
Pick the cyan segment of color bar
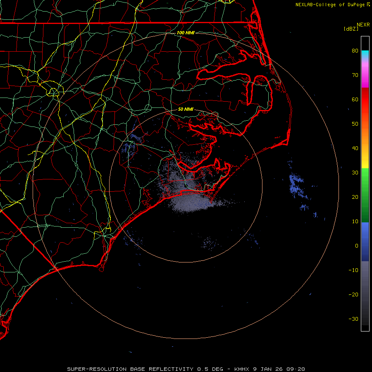(365, 54)
